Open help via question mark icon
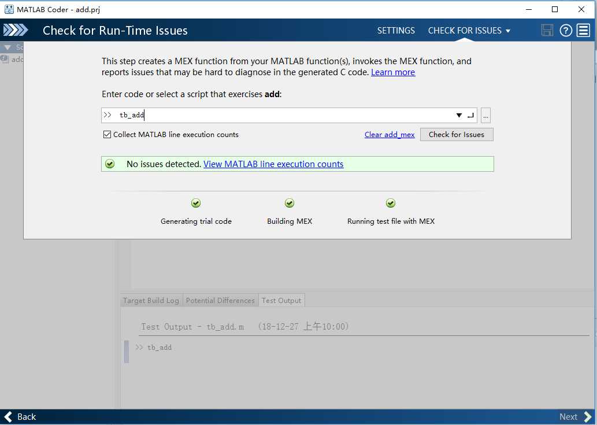 566,30
